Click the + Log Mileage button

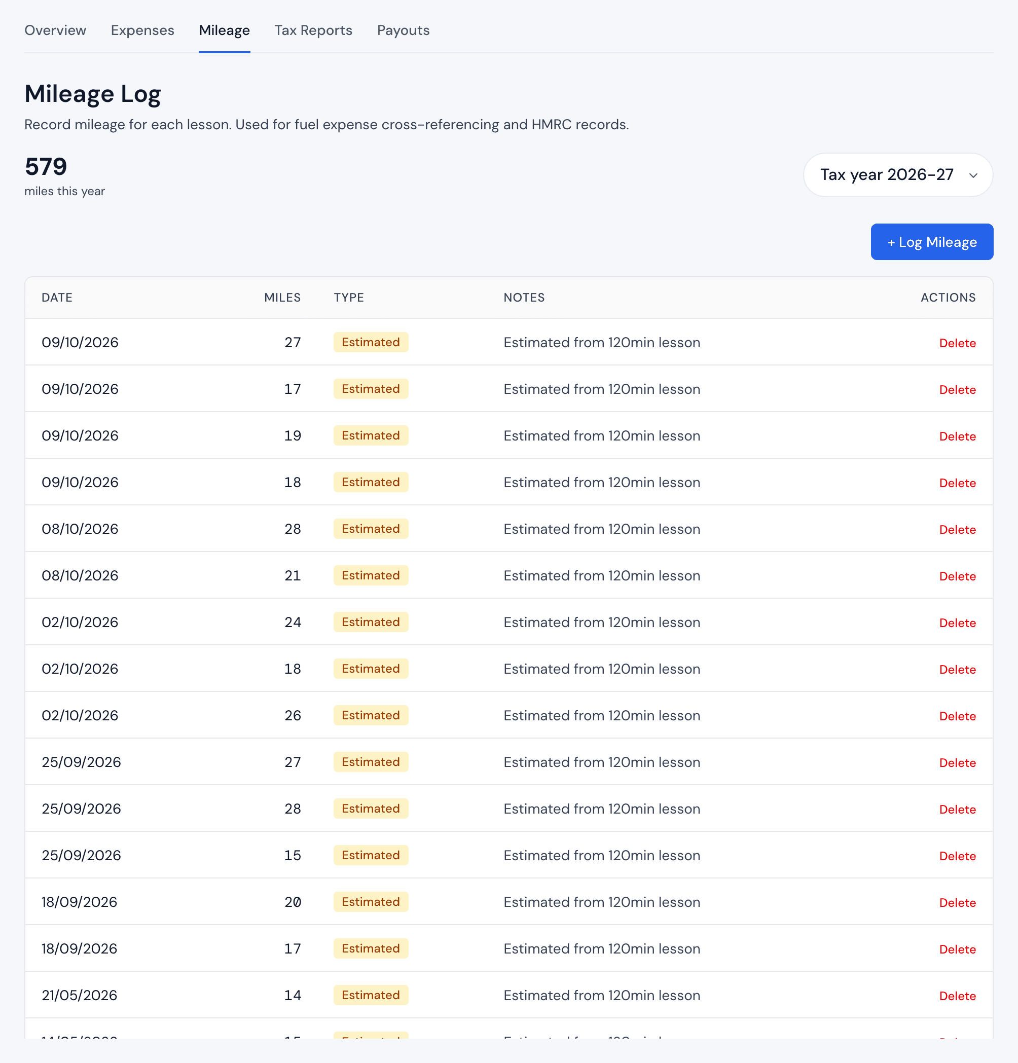[932, 242]
